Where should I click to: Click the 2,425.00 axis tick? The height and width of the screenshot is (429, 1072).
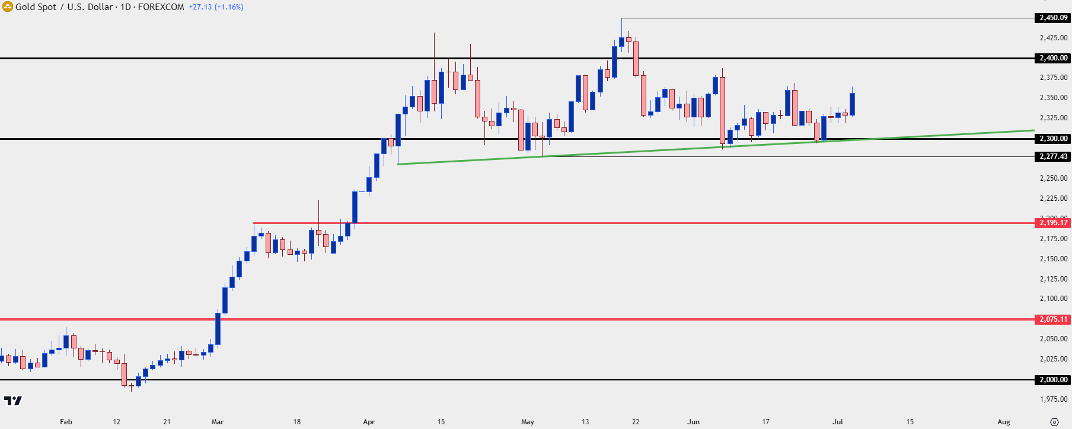coord(1054,38)
